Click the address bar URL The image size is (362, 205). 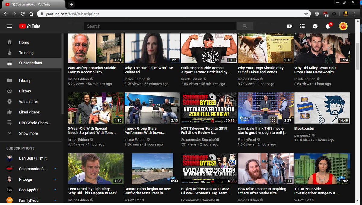(x=72, y=14)
